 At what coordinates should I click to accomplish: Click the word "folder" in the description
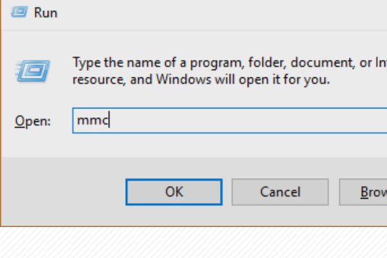tap(267, 63)
